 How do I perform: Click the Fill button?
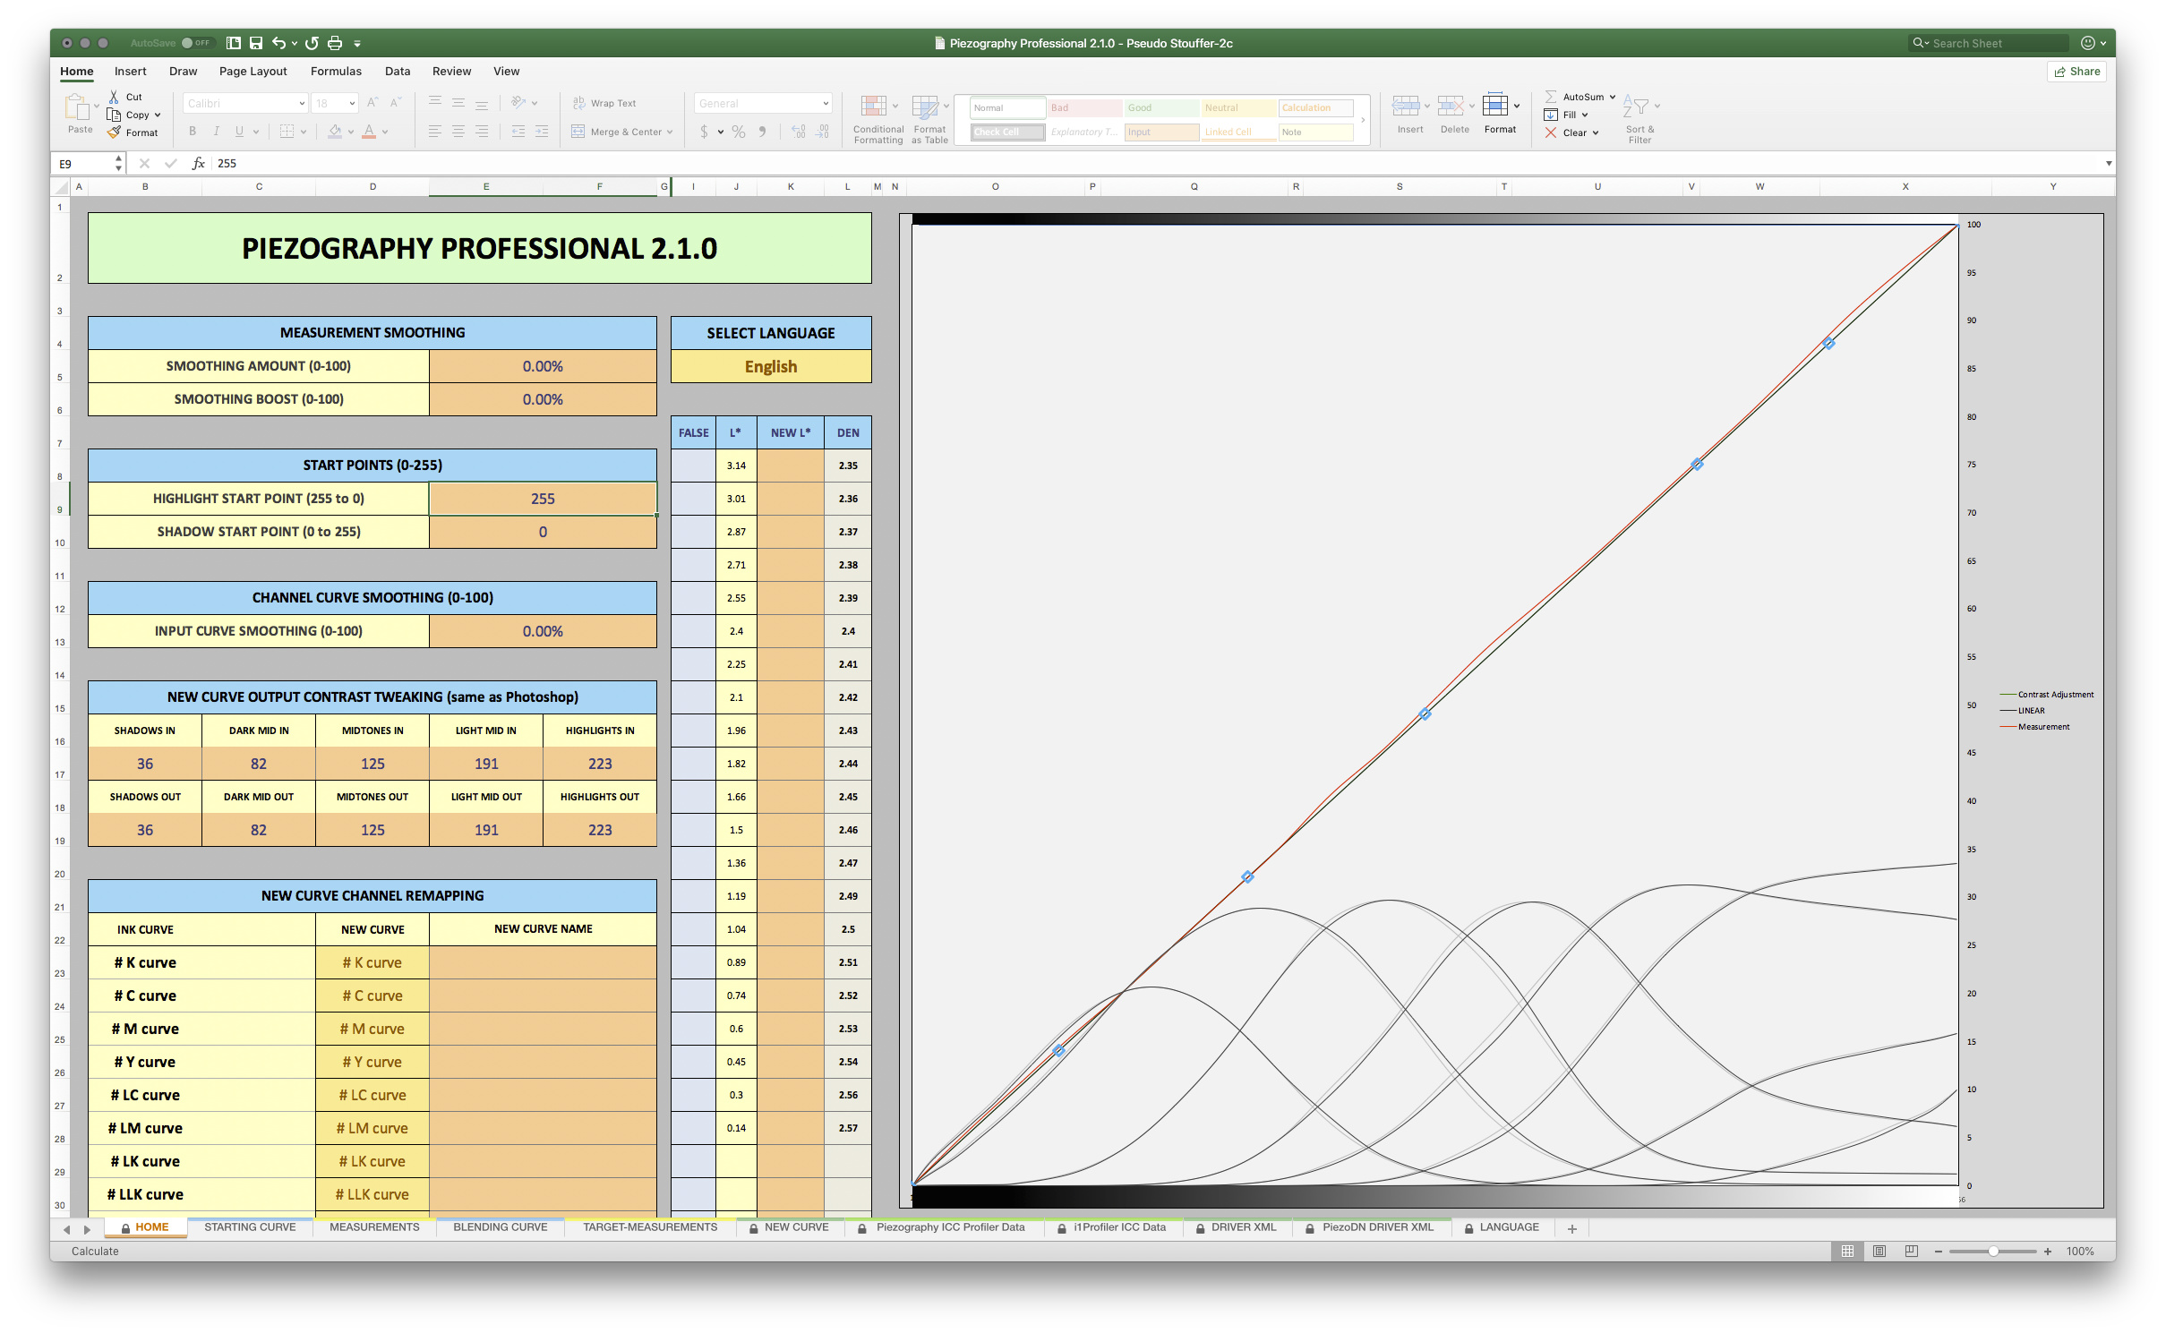1565,115
